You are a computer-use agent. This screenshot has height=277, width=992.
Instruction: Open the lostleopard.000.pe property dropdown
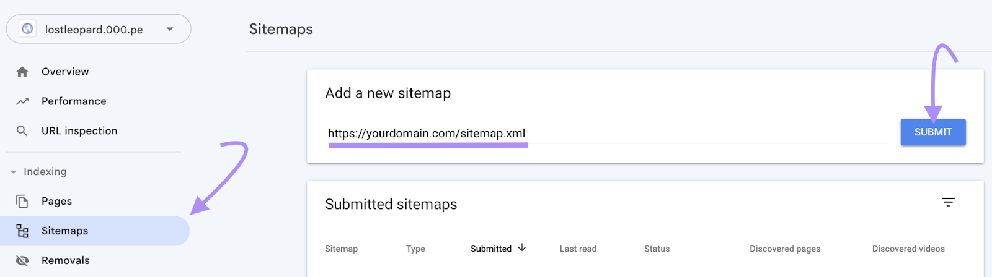pyautogui.click(x=170, y=29)
